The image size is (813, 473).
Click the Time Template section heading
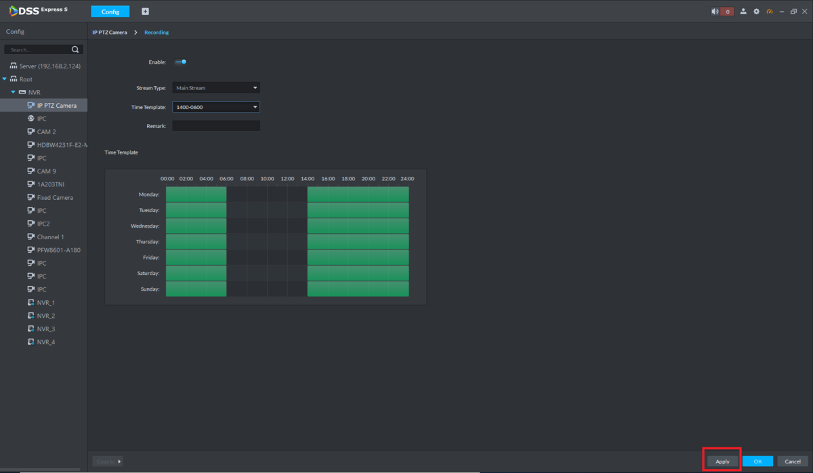pyautogui.click(x=121, y=152)
